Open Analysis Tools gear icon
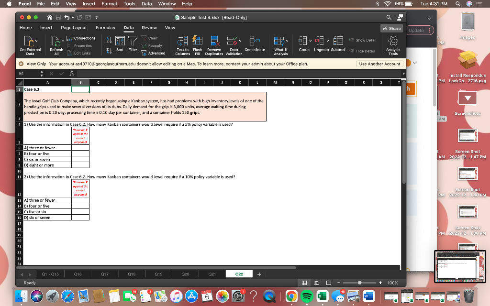490x306 pixels. click(393, 41)
